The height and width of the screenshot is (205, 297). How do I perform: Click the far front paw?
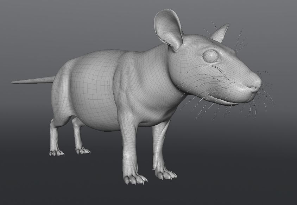click(x=165, y=174)
